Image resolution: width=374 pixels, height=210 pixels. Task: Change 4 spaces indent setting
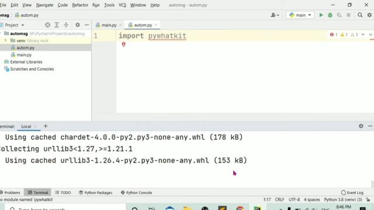tap(311, 199)
